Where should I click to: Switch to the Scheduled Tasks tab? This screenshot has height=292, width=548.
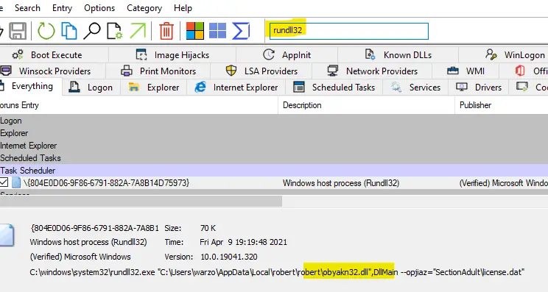point(334,88)
